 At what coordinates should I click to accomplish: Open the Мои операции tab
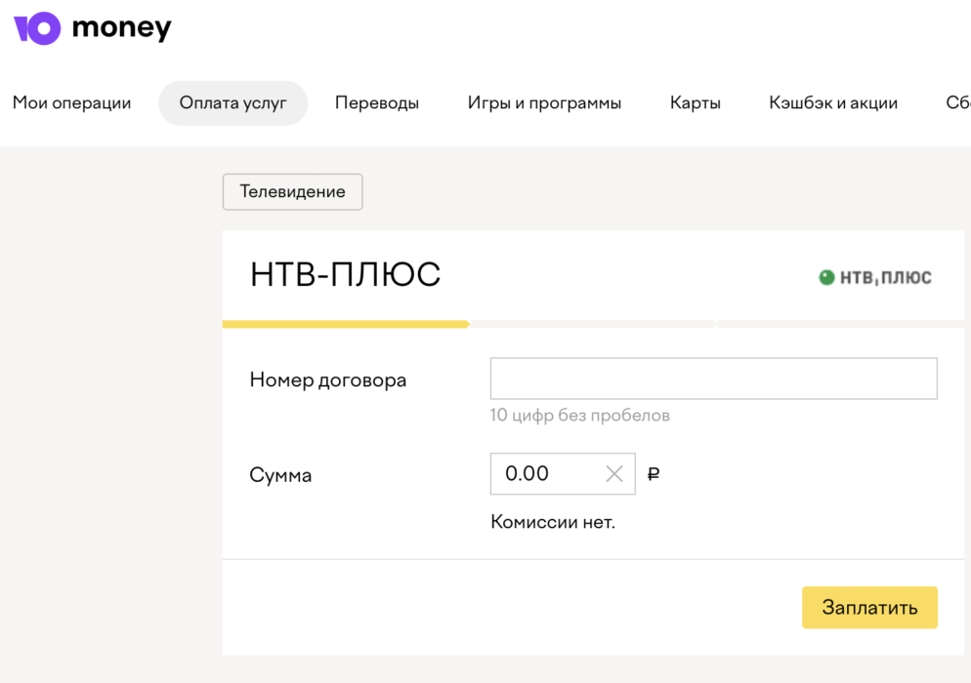point(71,103)
